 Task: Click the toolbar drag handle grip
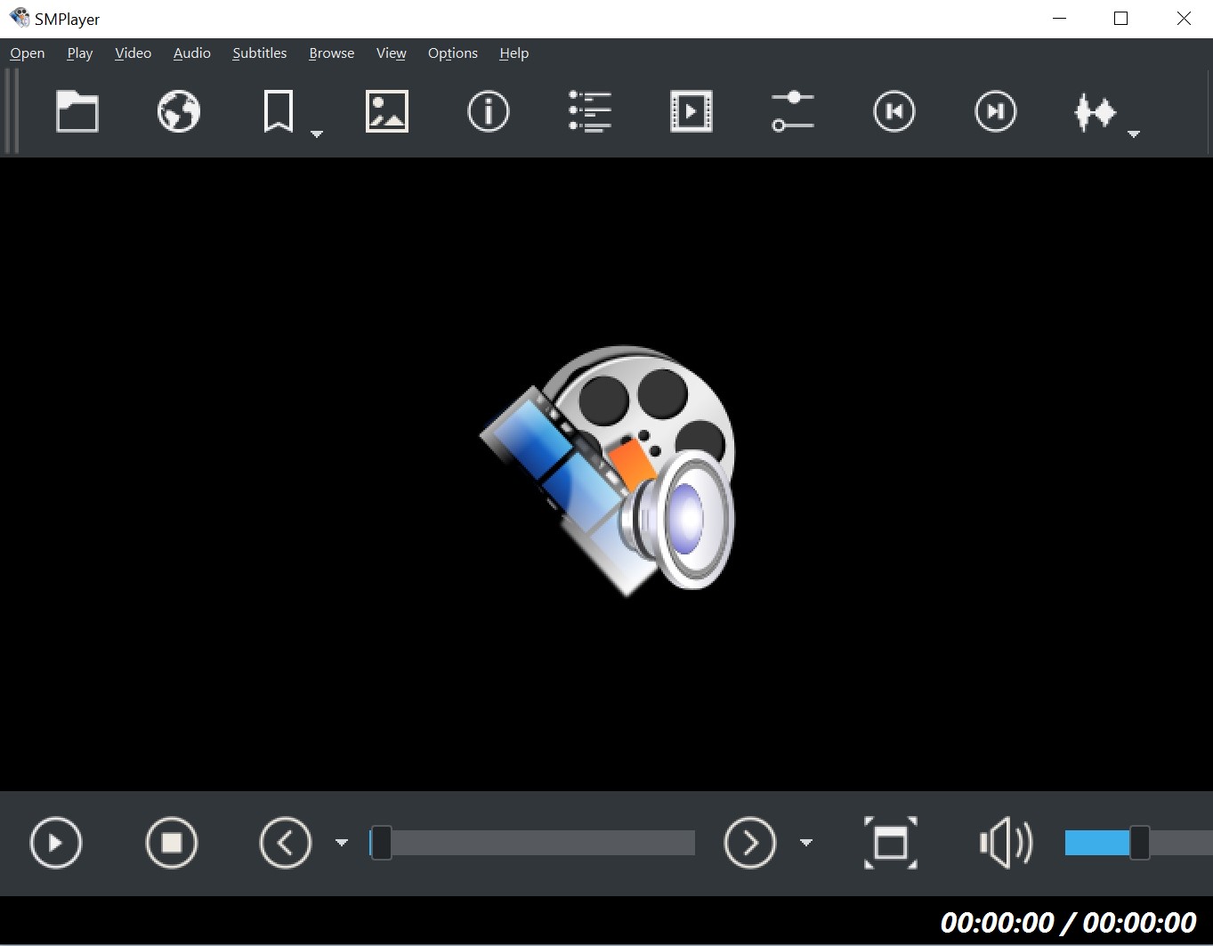[12, 111]
